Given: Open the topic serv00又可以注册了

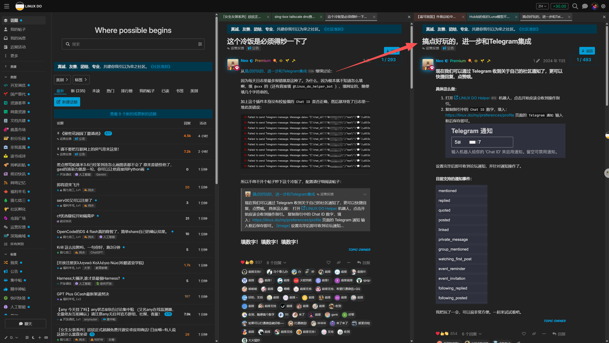Looking at the screenshot, I should coord(75,200).
